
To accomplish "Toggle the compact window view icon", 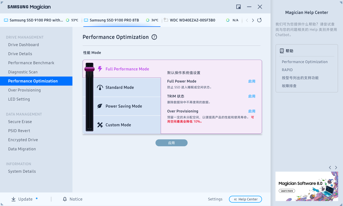I will tap(238, 7).
